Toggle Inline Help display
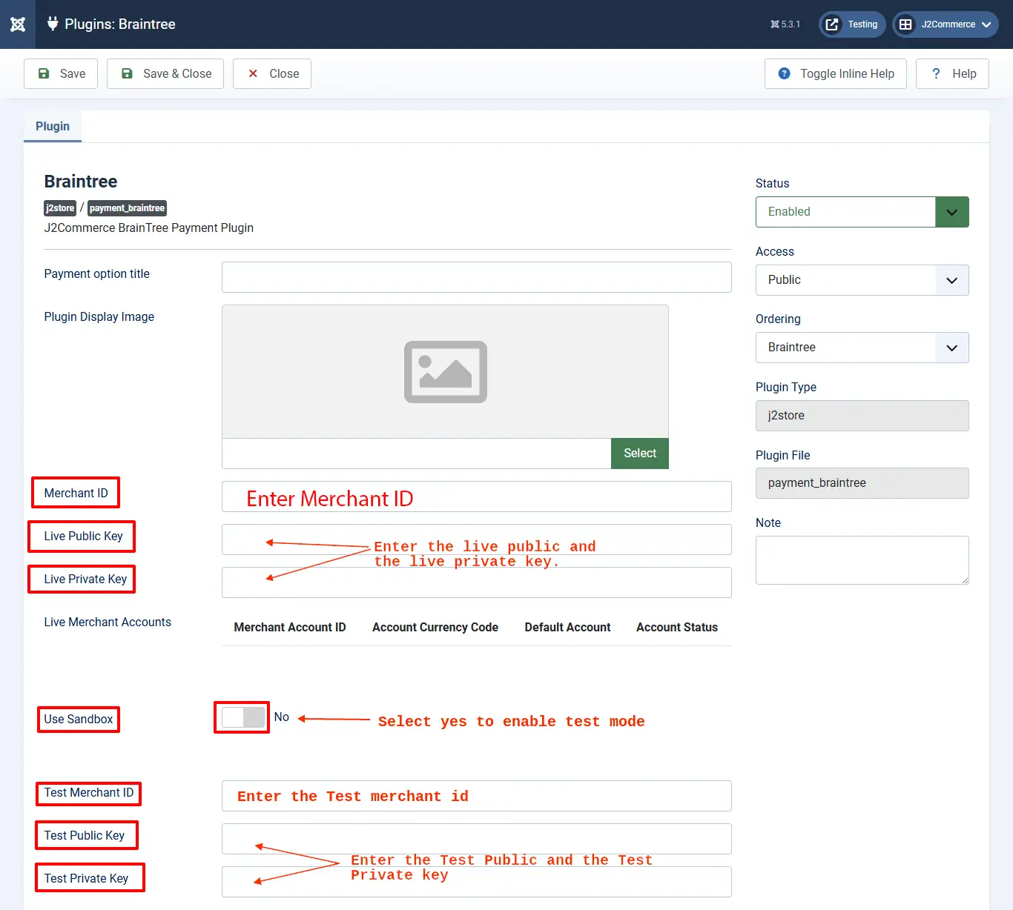This screenshot has height=910, width=1013. 836,73
